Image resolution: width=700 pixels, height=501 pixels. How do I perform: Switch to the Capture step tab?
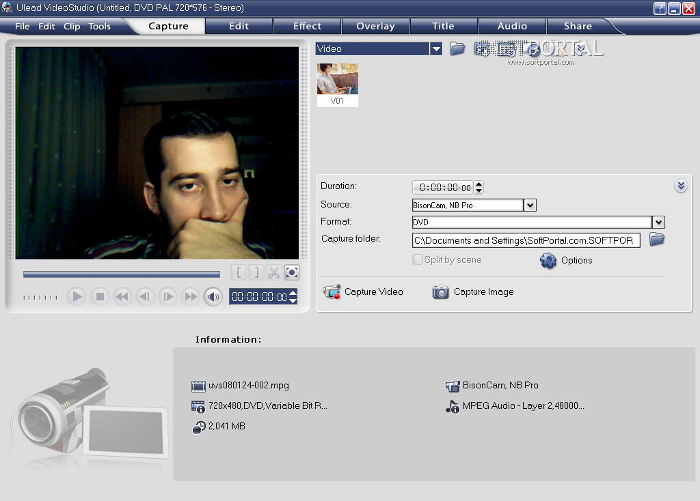point(168,26)
